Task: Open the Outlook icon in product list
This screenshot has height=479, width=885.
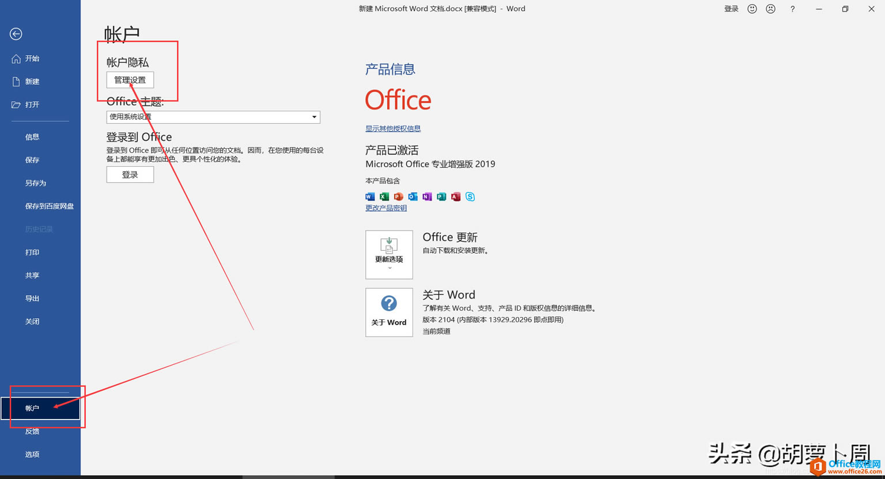Action: [x=413, y=197]
